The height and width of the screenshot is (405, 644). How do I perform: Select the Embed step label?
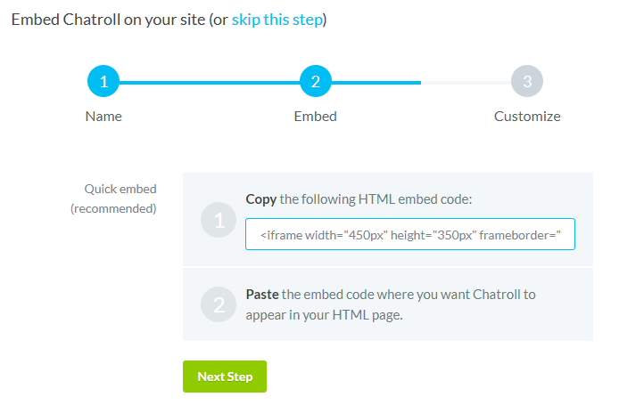[316, 117]
